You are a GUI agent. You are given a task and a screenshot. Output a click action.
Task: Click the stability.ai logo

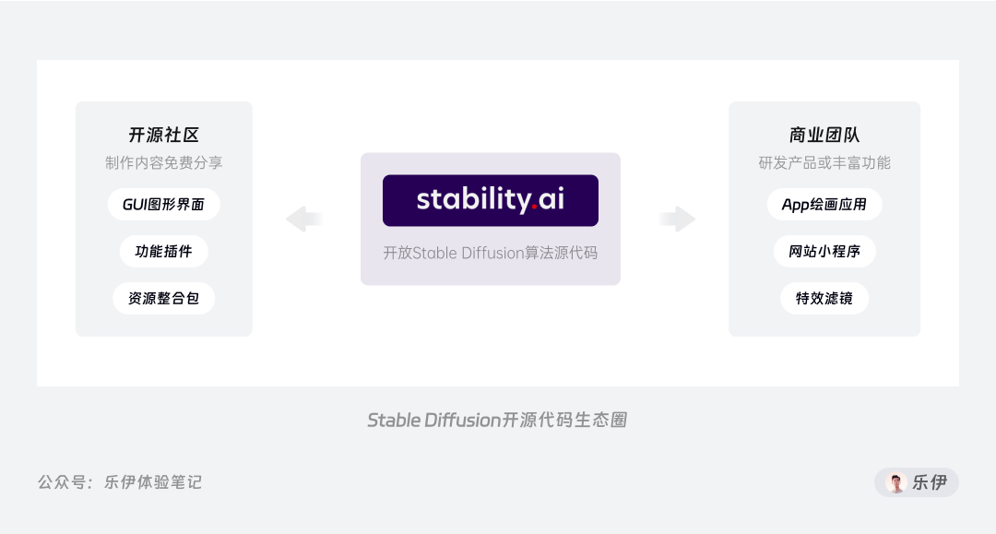tap(491, 201)
